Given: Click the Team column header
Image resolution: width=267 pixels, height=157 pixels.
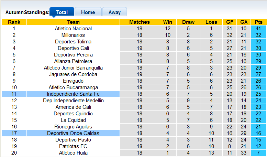Looking at the screenshot, I should point(73,22).
